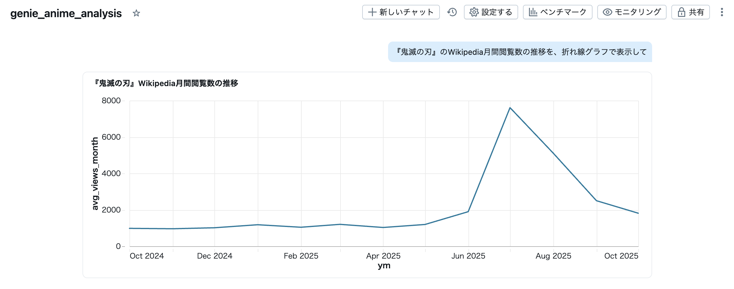Click the 共有 share button
The width and height of the screenshot is (734, 289).
coord(690,12)
